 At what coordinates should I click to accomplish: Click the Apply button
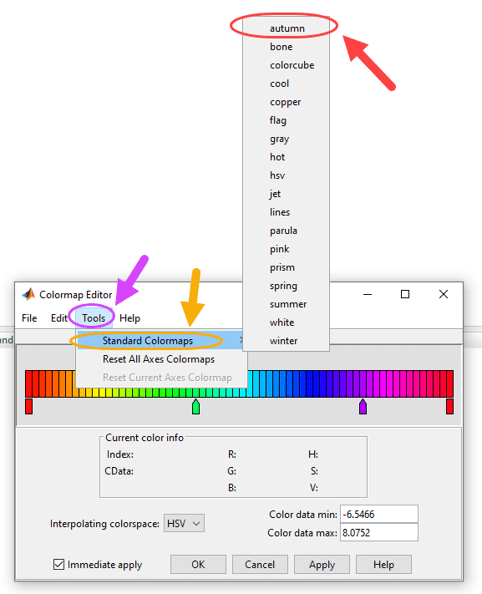[x=322, y=565]
